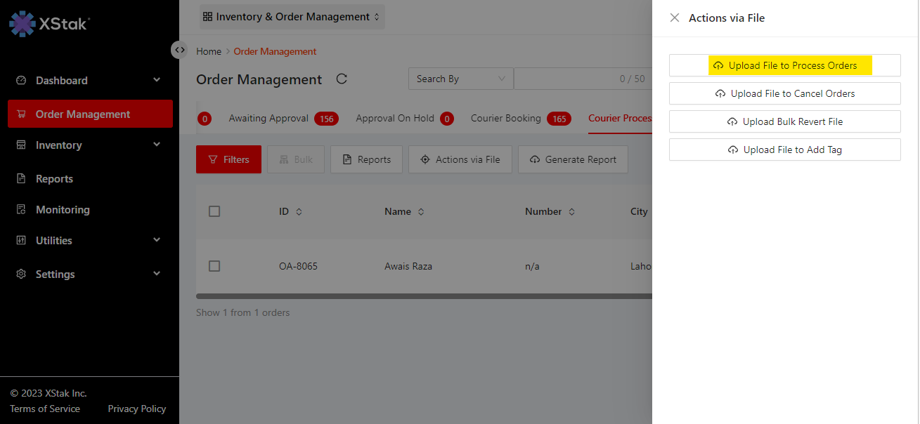Collapse sidebar using the arrows toggle icon
920x424 pixels.
click(x=180, y=50)
